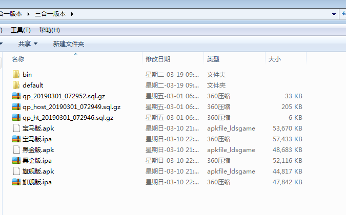Select file name 旗舰版.ipa
346x215 pixels.
coord(37,182)
